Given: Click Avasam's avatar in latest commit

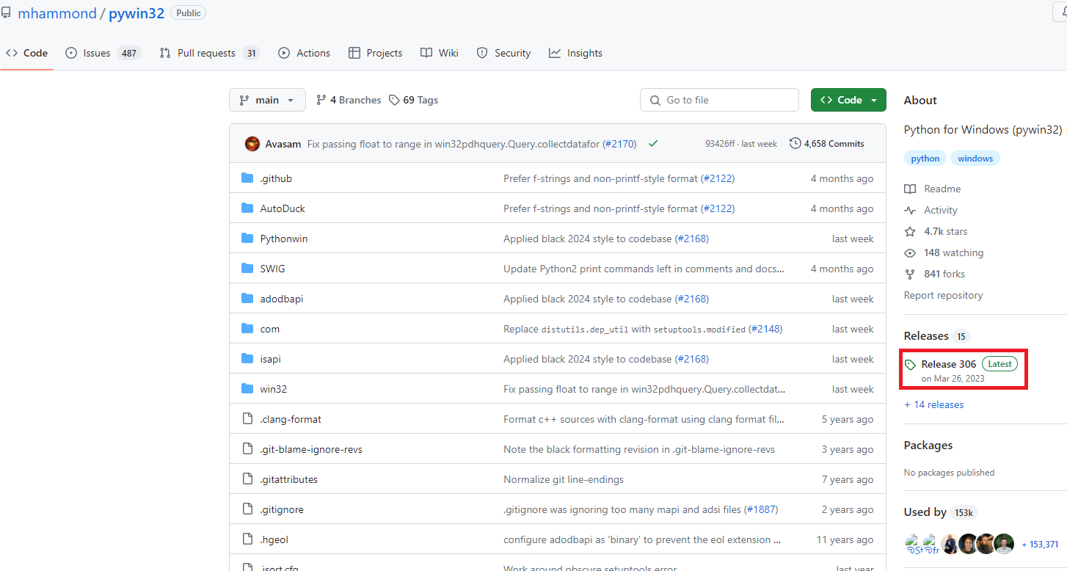Looking at the screenshot, I should coord(252,144).
